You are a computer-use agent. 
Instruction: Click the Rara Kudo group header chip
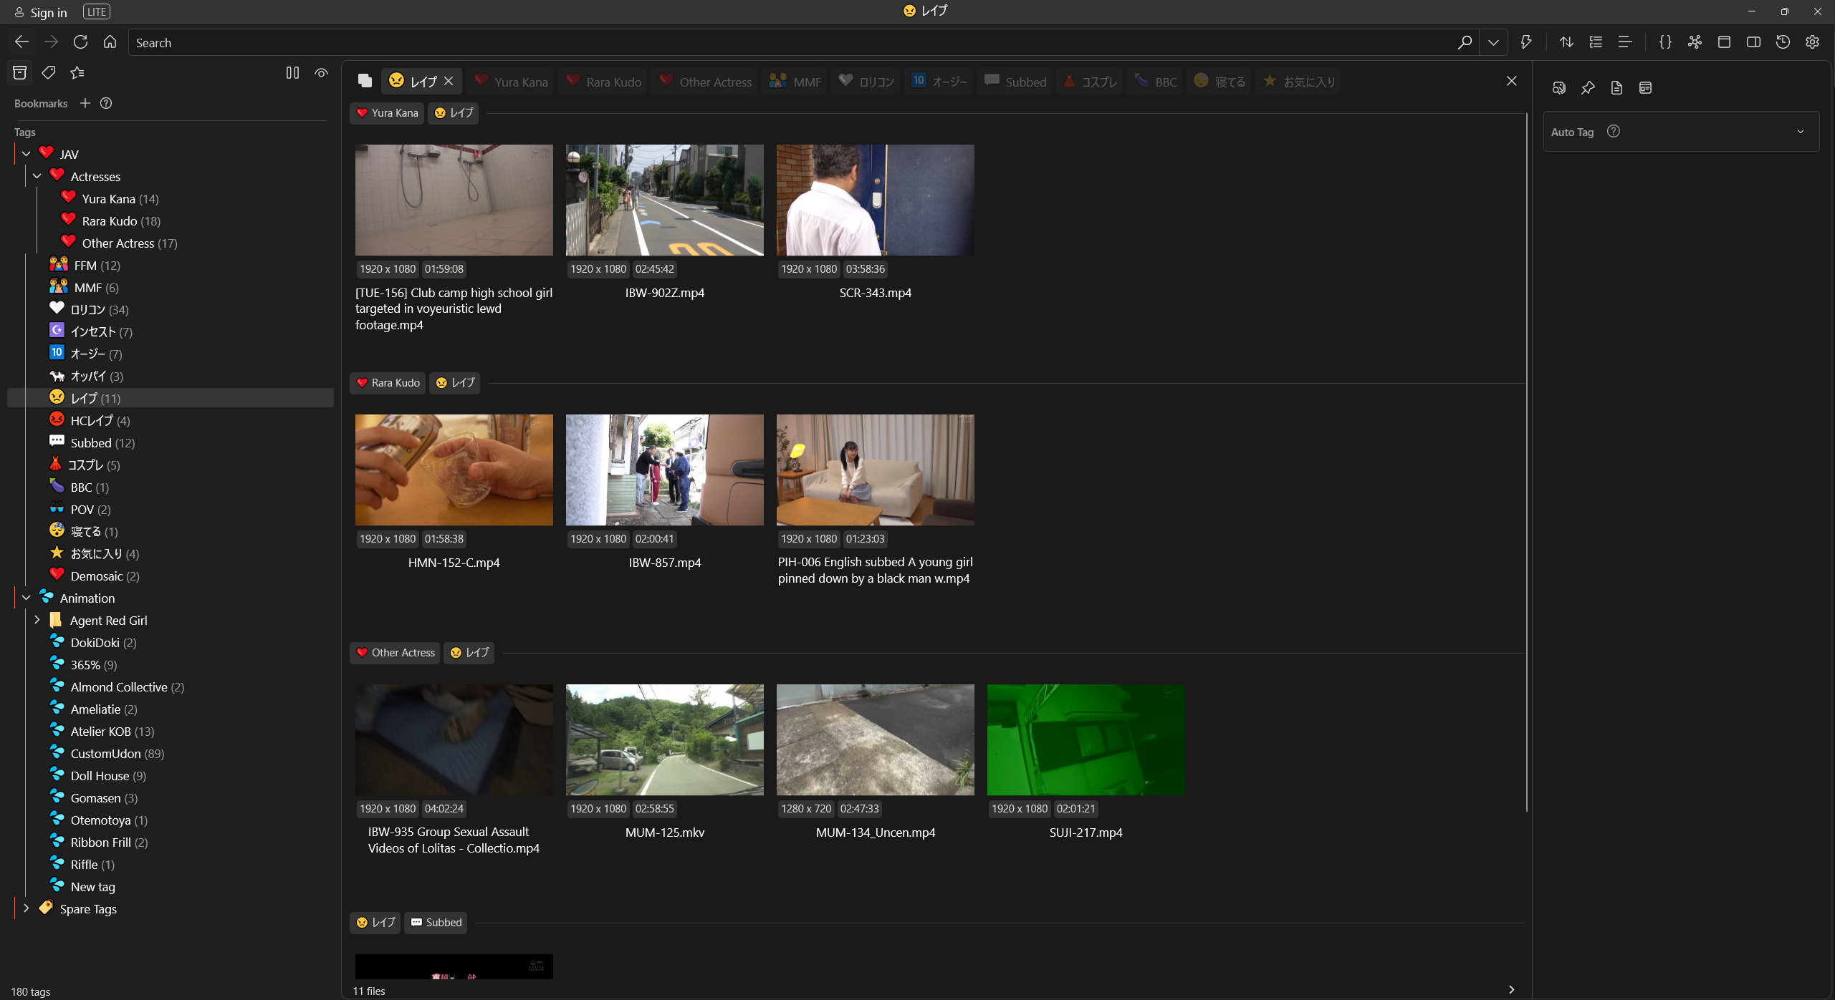tap(388, 383)
